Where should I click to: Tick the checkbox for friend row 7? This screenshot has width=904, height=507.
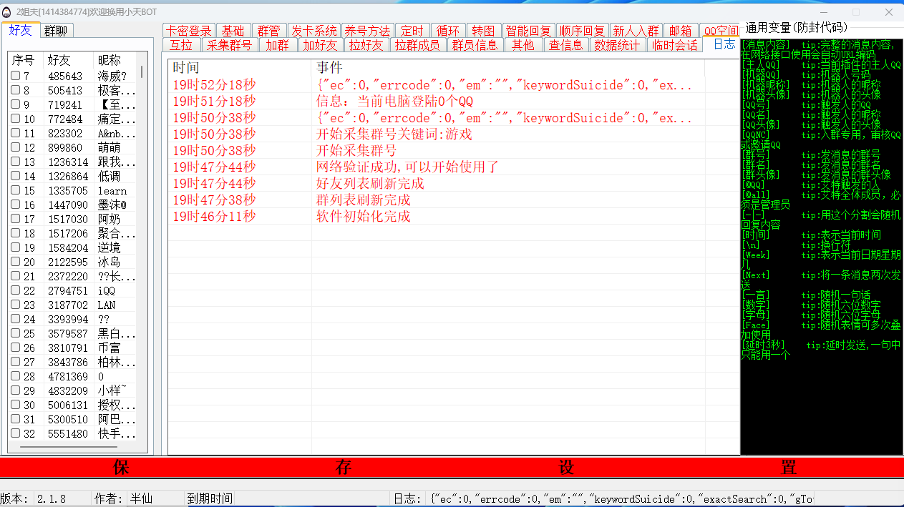16,76
